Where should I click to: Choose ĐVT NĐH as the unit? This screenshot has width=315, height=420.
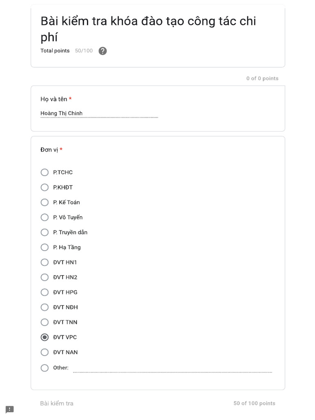[x=45, y=307]
